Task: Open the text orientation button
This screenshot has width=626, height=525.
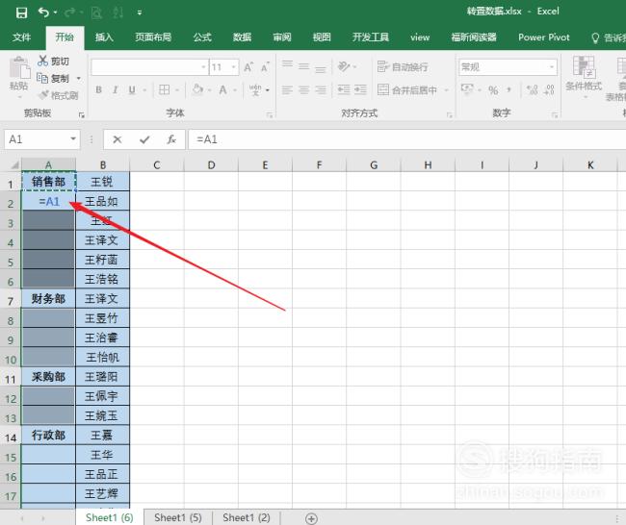Action: (x=344, y=66)
